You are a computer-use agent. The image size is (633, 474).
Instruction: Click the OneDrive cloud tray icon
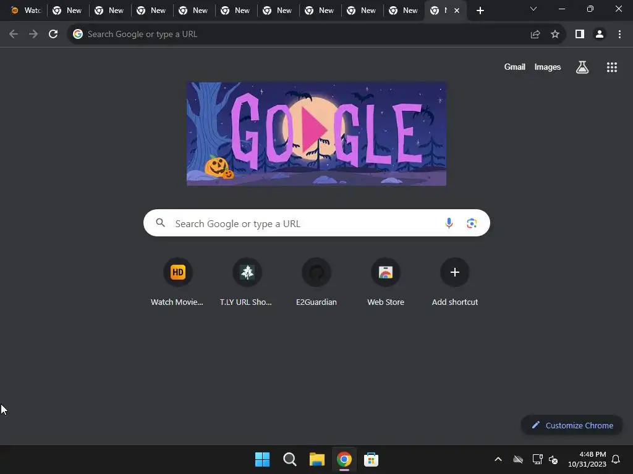point(518,459)
